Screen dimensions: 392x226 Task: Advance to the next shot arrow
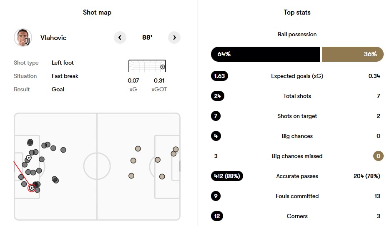[174, 38]
